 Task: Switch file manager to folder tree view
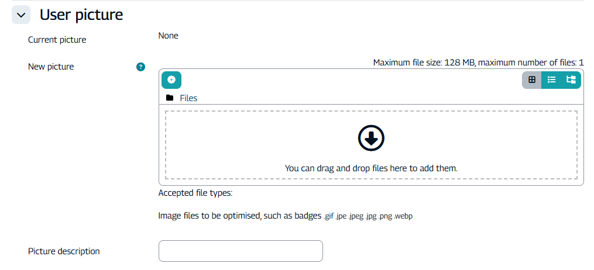pos(571,79)
